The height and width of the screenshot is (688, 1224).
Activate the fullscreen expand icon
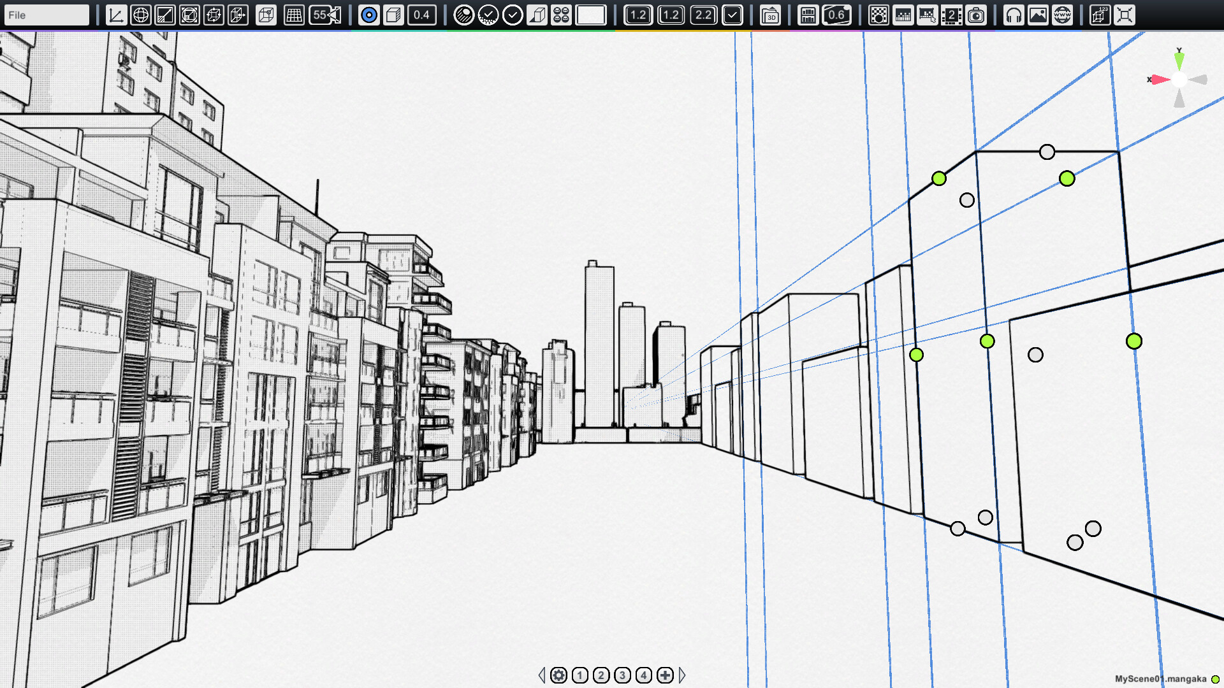click(x=1125, y=15)
